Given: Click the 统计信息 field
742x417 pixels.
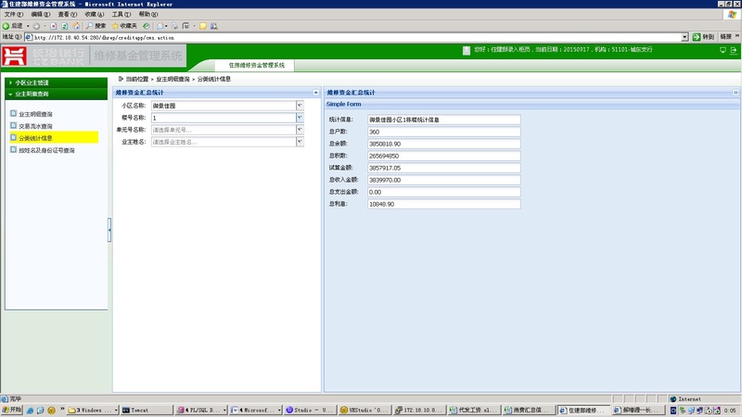Looking at the screenshot, I should [444, 120].
